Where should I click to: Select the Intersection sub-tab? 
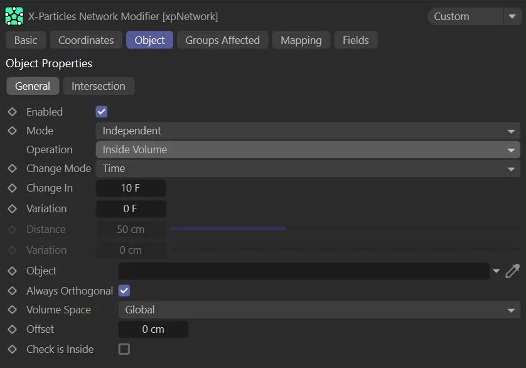(99, 86)
